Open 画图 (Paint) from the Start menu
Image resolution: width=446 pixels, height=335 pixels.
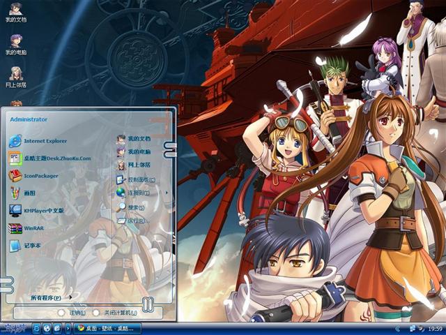tap(22, 193)
